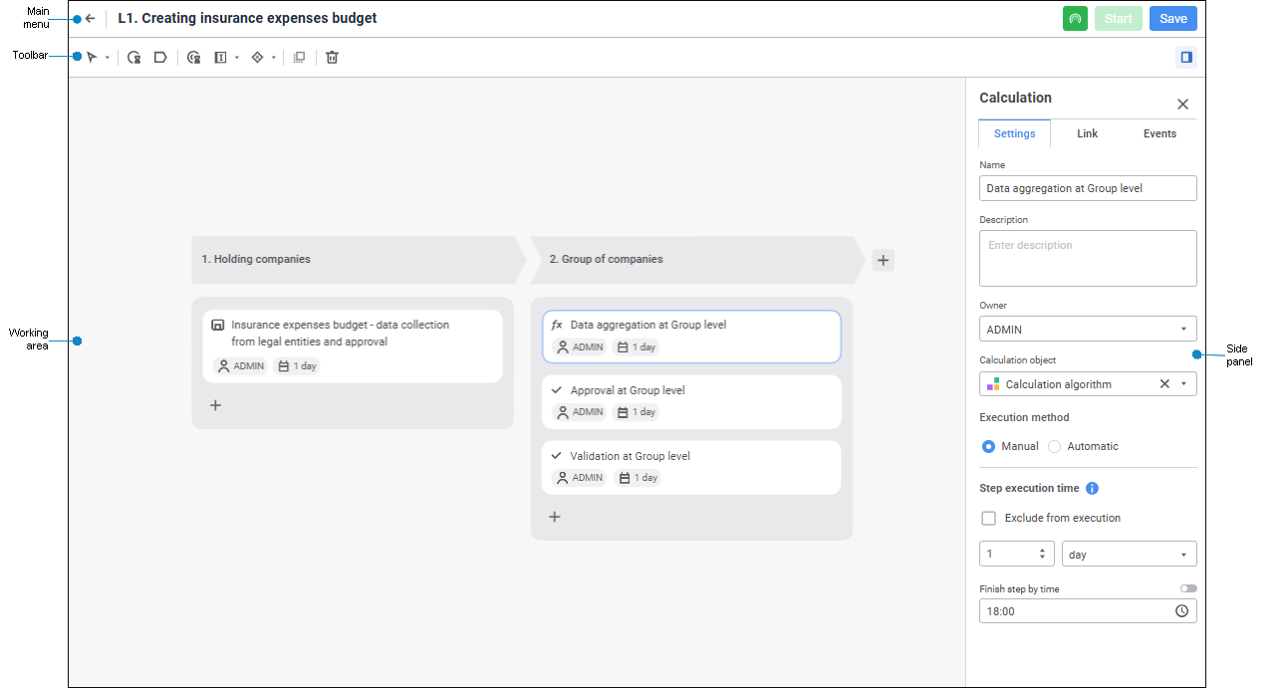Click the diamond gateway toolbar icon
Screen dimensions: 1286x688
point(257,58)
